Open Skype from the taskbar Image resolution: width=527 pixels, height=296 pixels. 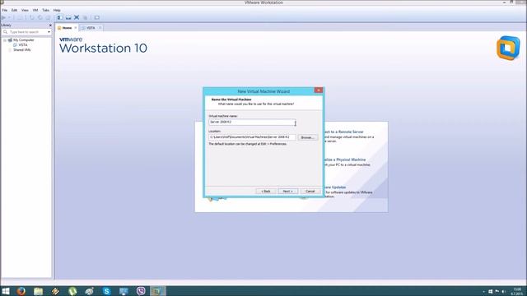click(x=106, y=291)
